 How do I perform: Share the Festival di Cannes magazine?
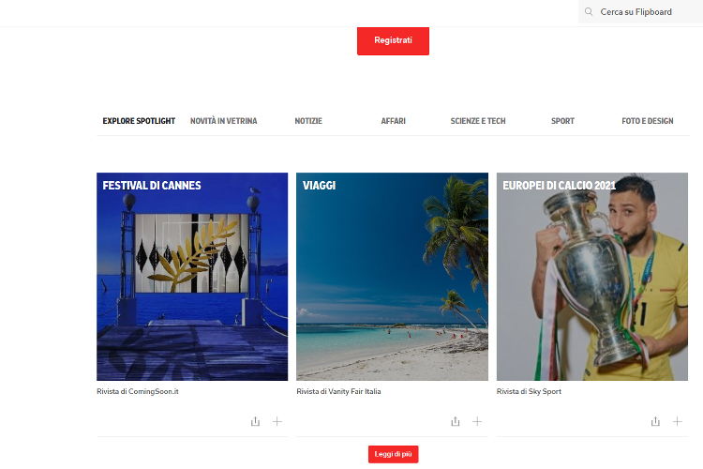click(255, 421)
